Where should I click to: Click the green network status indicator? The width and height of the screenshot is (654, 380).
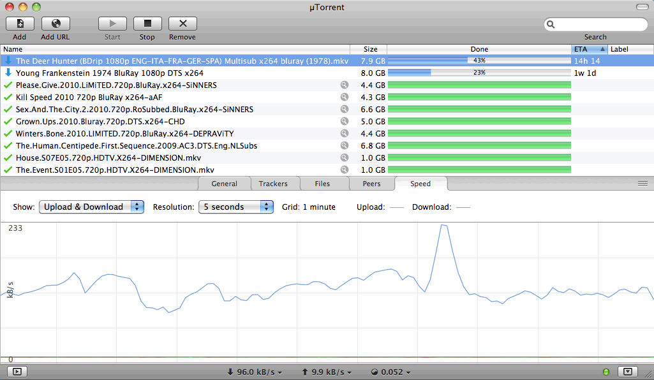pyautogui.click(x=606, y=372)
